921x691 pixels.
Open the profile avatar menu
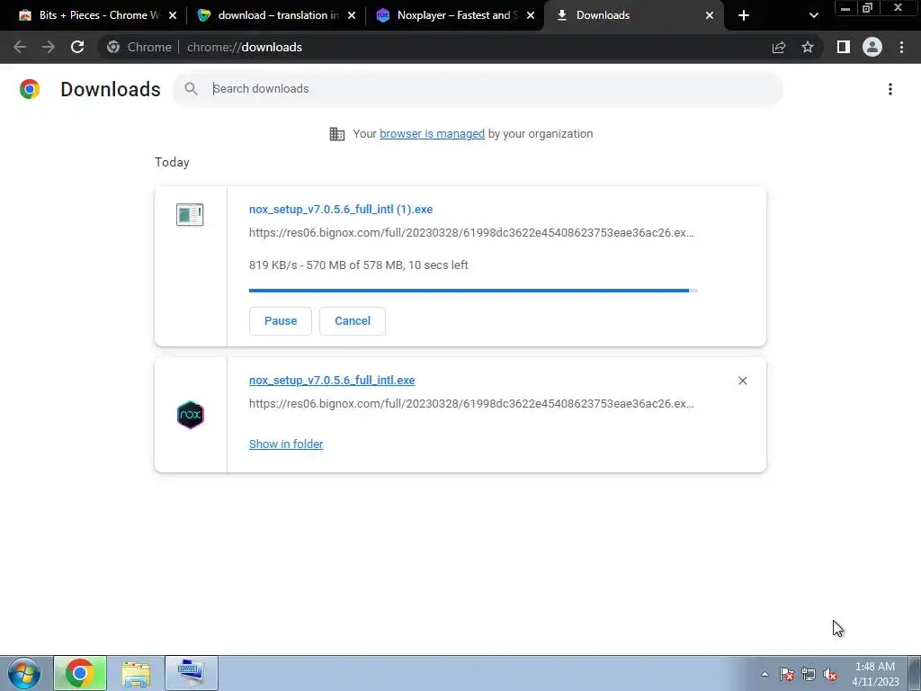[872, 47]
